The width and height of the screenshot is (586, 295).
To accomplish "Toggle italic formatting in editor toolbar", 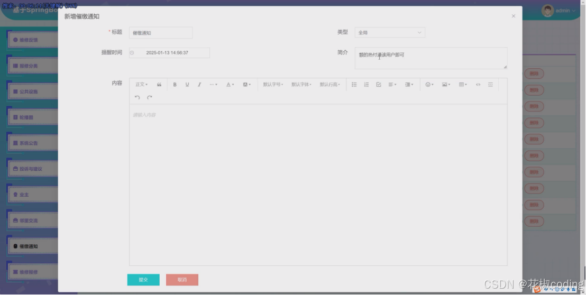I will 199,85.
